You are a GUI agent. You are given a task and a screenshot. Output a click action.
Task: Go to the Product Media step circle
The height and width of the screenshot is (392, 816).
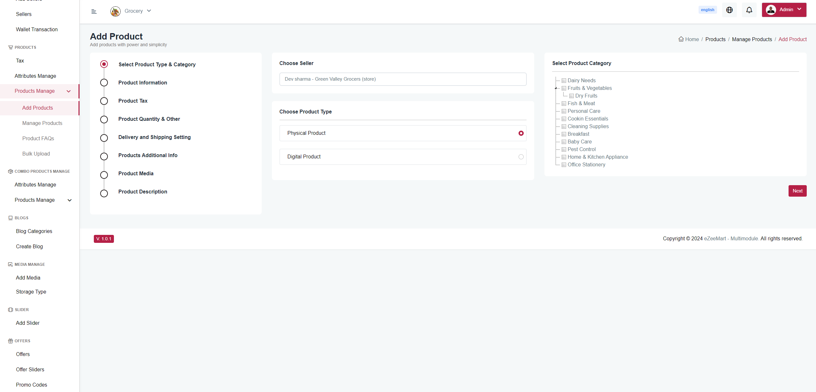click(x=104, y=175)
